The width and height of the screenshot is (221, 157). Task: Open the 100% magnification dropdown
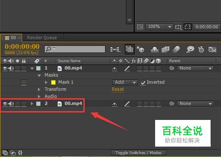[x=159, y=27]
